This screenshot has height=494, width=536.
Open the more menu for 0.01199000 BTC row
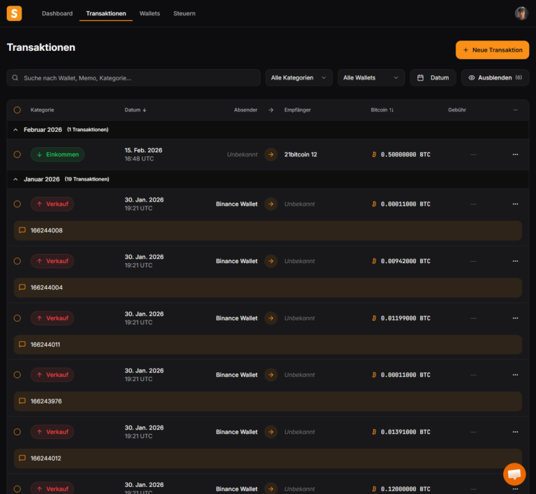pos(515,318)
